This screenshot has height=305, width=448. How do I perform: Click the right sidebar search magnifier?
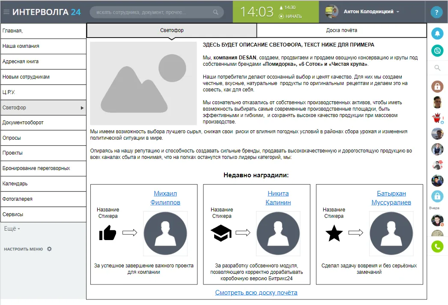click(x=437, y=67)
